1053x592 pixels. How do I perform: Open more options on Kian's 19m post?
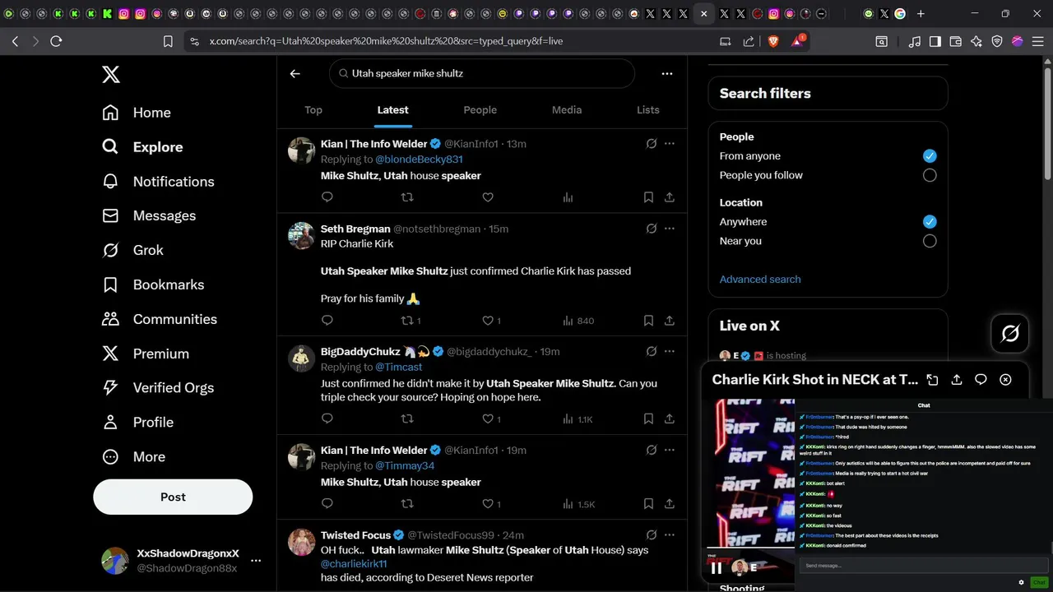click(670, 450)
